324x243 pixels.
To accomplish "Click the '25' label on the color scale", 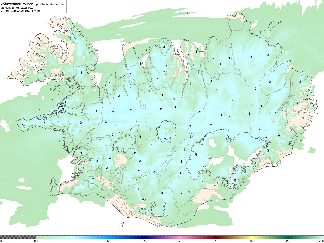I will tap(144, 241).
